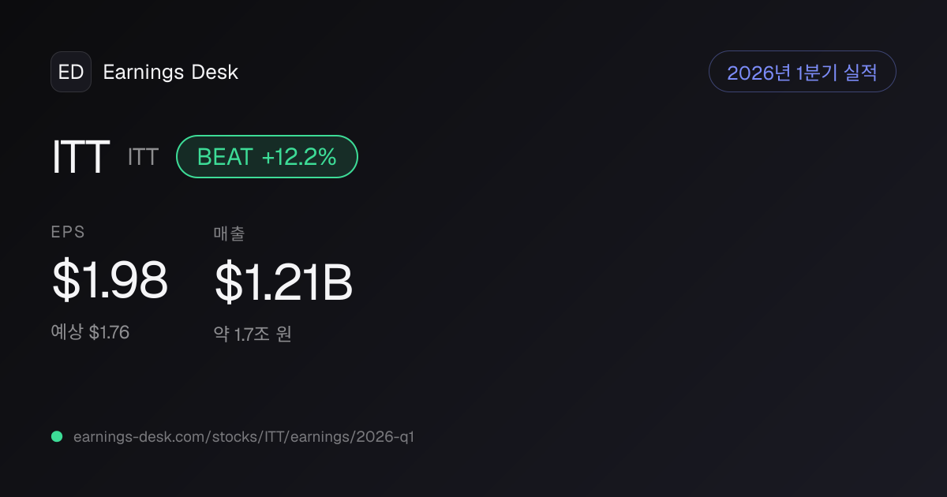Open the Earnings Desk brand name
947x497 pixels.
pyautogui.click(x=170, y=73)
